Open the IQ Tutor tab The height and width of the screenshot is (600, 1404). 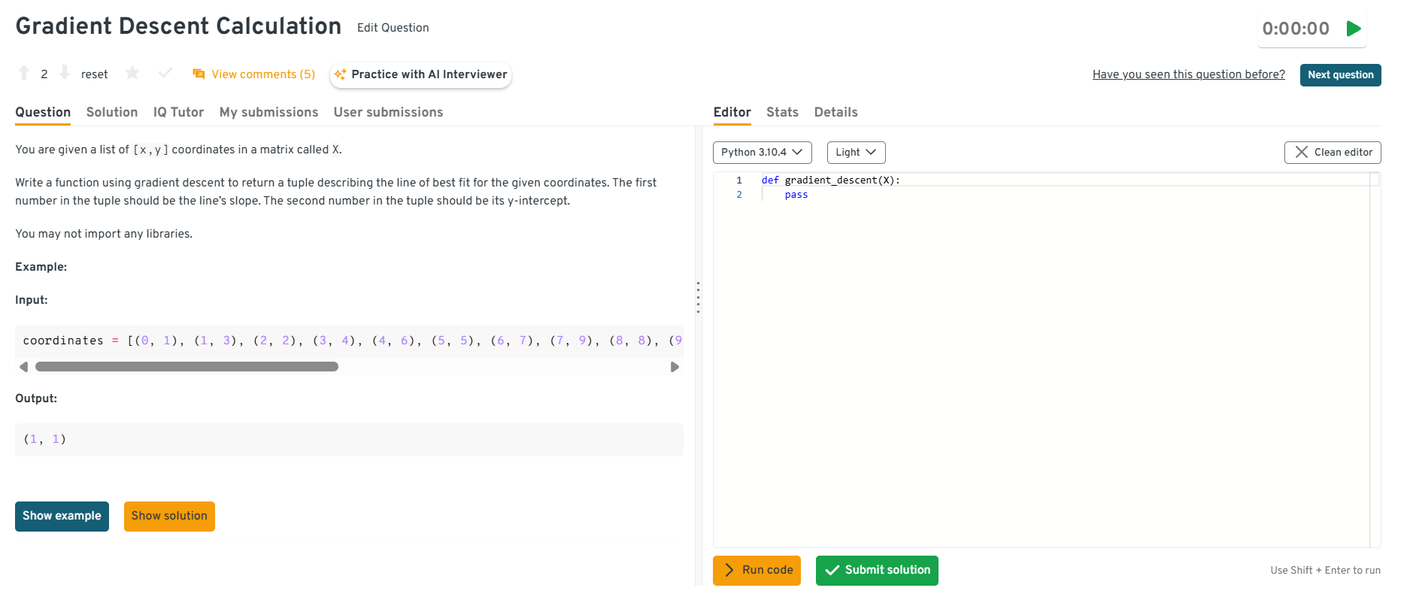point(178,112)
